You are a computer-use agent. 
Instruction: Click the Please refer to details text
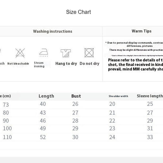136,64
